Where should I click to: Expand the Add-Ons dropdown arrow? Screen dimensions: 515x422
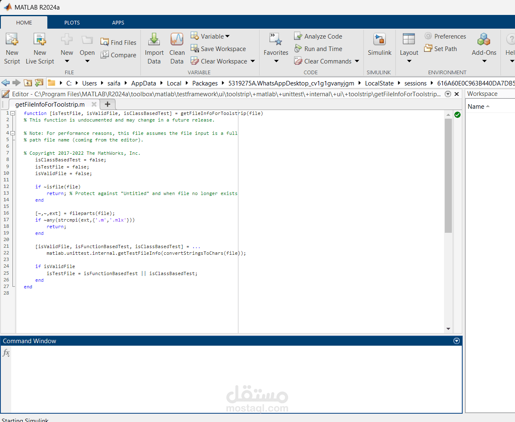click(x=484, y=61)
